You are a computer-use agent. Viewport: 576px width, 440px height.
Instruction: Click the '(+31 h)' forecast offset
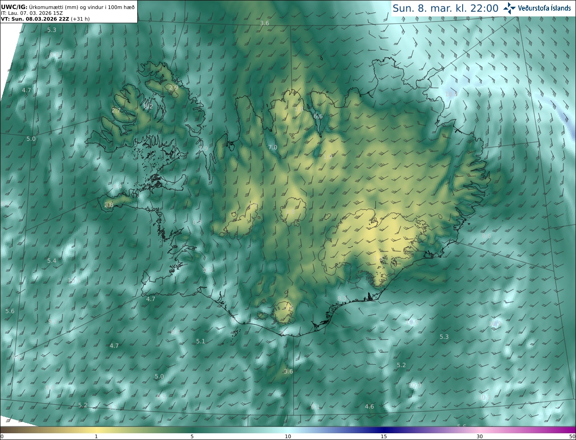click(x=80, y=19)
